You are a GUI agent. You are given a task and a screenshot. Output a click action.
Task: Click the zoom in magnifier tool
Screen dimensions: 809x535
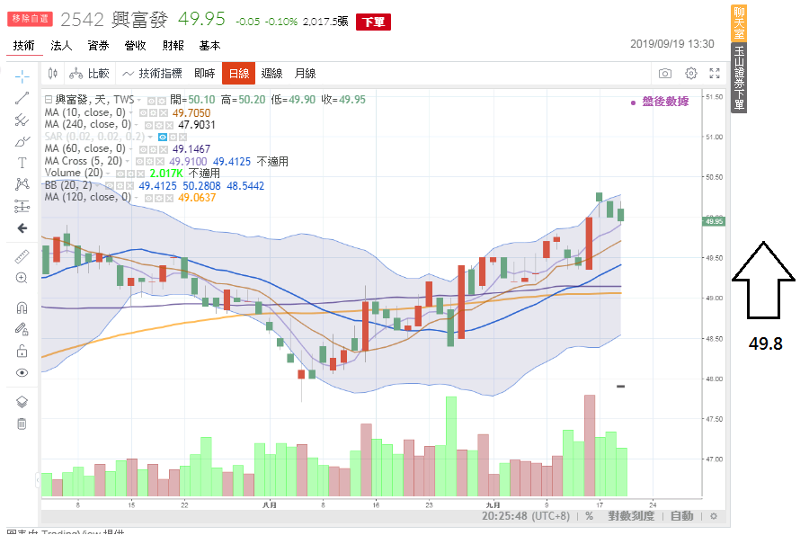tap(22, 278)
